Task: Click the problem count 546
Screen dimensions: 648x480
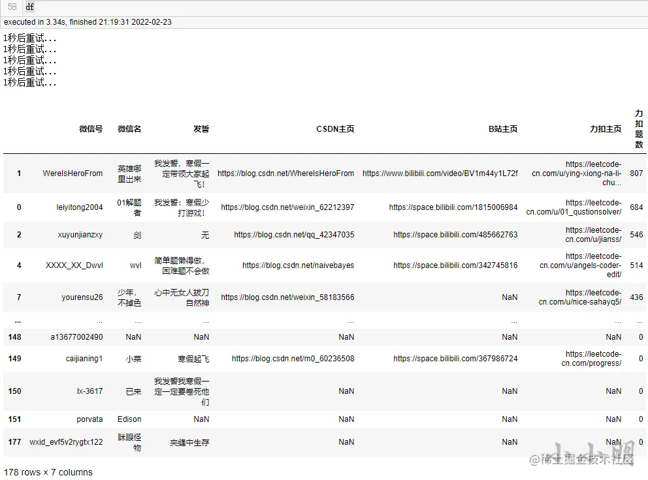Action: click(636, 234)
